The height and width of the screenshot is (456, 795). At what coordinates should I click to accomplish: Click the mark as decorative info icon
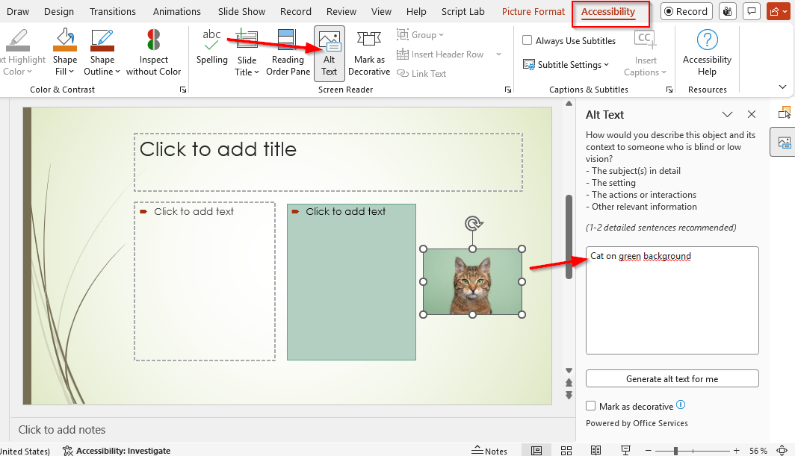coord(681,405)
